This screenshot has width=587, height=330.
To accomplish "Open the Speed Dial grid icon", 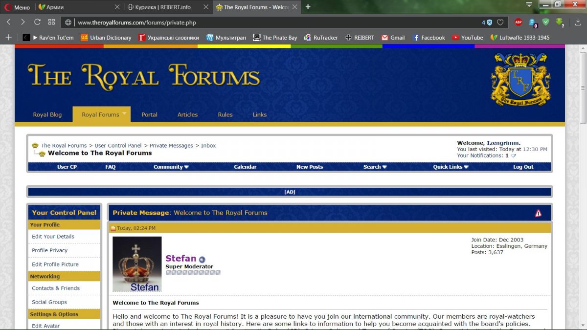I will [x=51, y=22].
